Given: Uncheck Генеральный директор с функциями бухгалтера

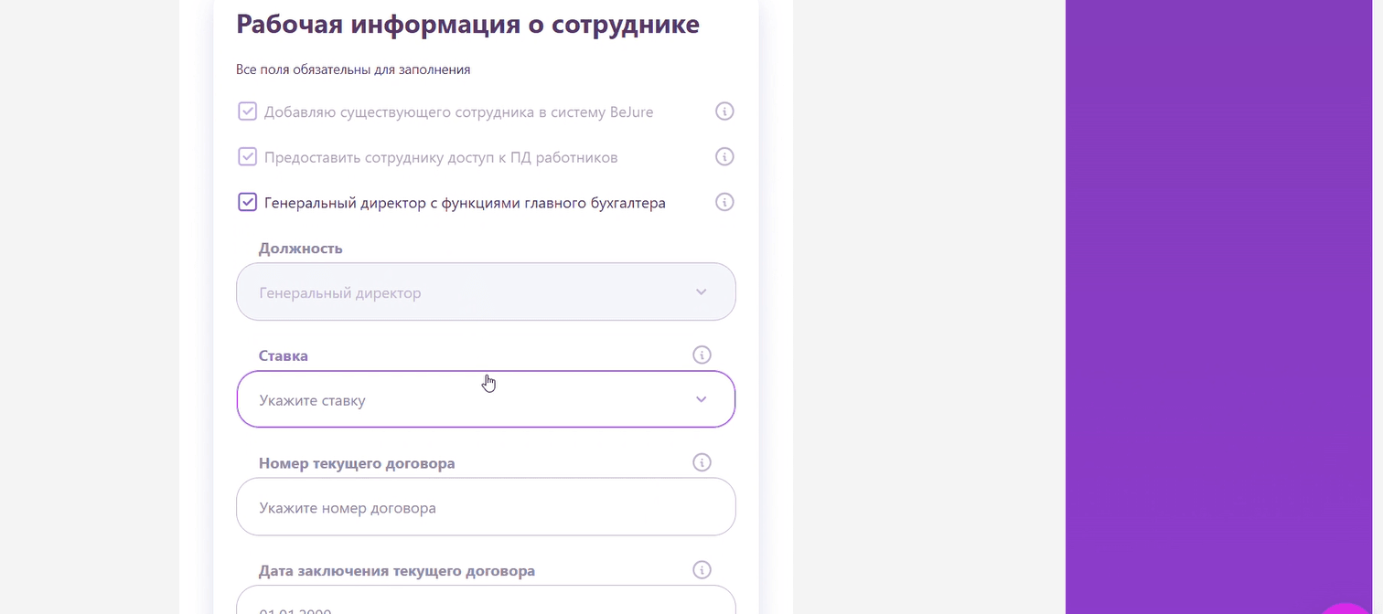Looking at the screenshot, I should (247, 202).
